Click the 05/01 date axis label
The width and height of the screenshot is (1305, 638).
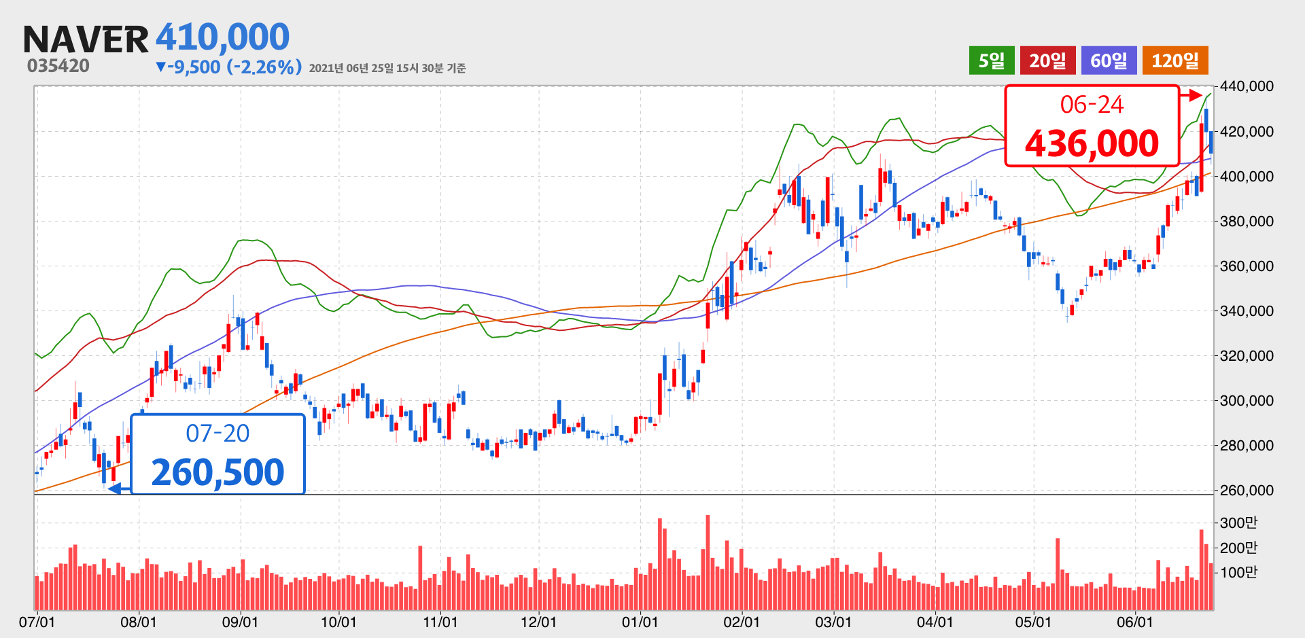click(x=1033, y=622)
